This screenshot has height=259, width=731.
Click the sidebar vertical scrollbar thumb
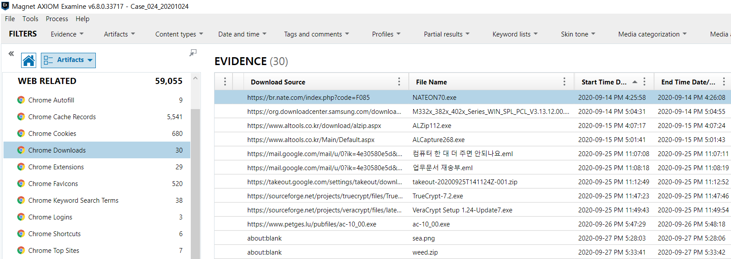point(196,184)
